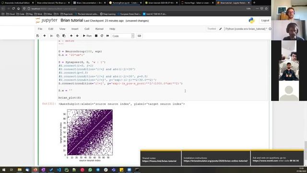Switch to the Anaconda Individual Edition tab
This screenshot has height=173, width=307.
tap(17, 3)
